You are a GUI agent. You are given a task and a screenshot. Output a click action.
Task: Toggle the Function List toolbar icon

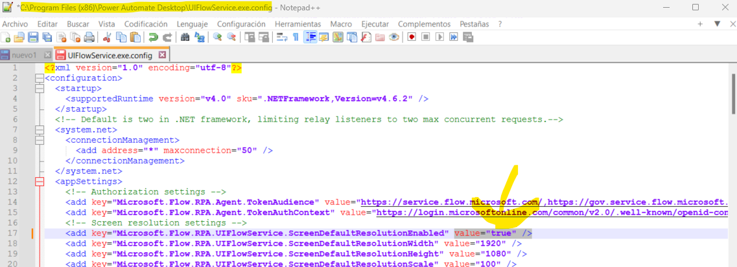coord(366,37)
